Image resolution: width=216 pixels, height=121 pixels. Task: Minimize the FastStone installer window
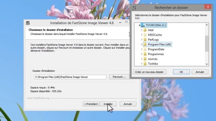click(x=120, y=23)
